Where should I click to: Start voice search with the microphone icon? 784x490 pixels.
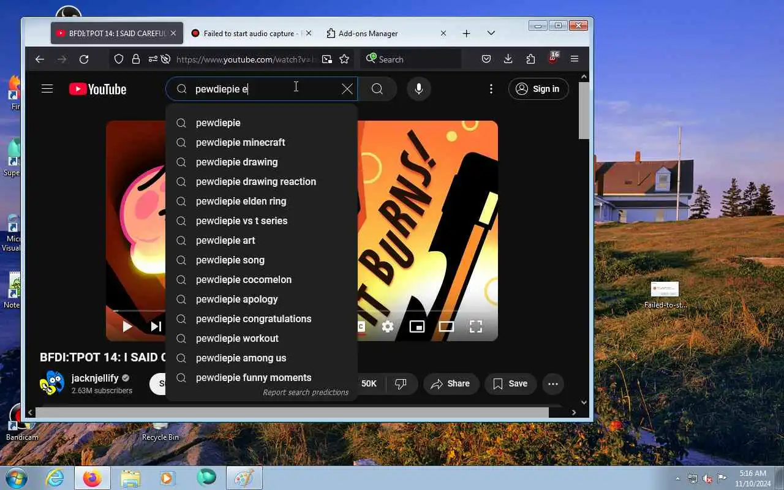(x=419, y=89)
